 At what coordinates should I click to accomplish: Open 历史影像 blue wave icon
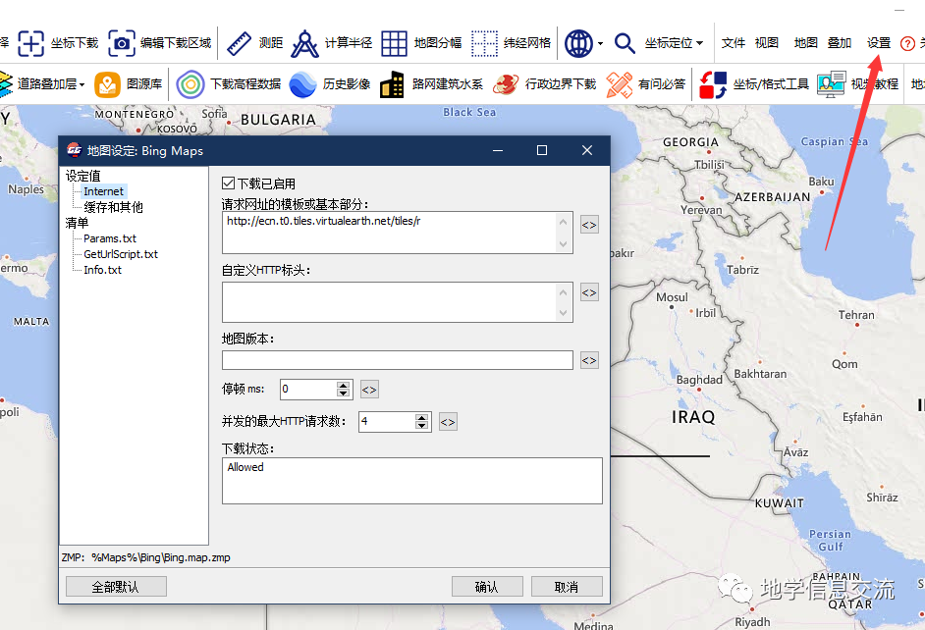pos(302,84)
